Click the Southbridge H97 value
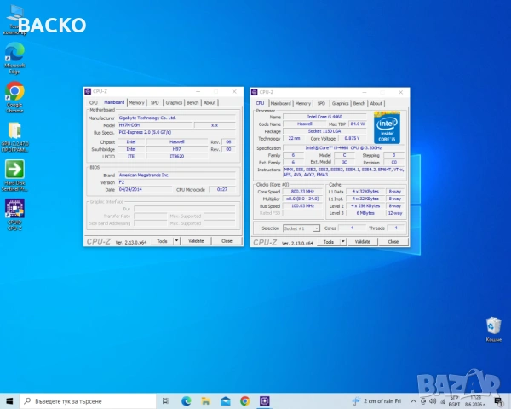 [x=176, y=149]
